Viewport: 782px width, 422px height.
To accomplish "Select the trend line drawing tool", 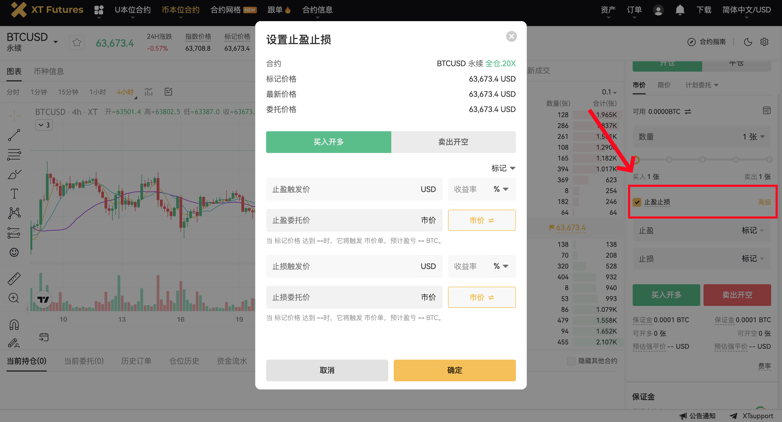I will point(14,135).
